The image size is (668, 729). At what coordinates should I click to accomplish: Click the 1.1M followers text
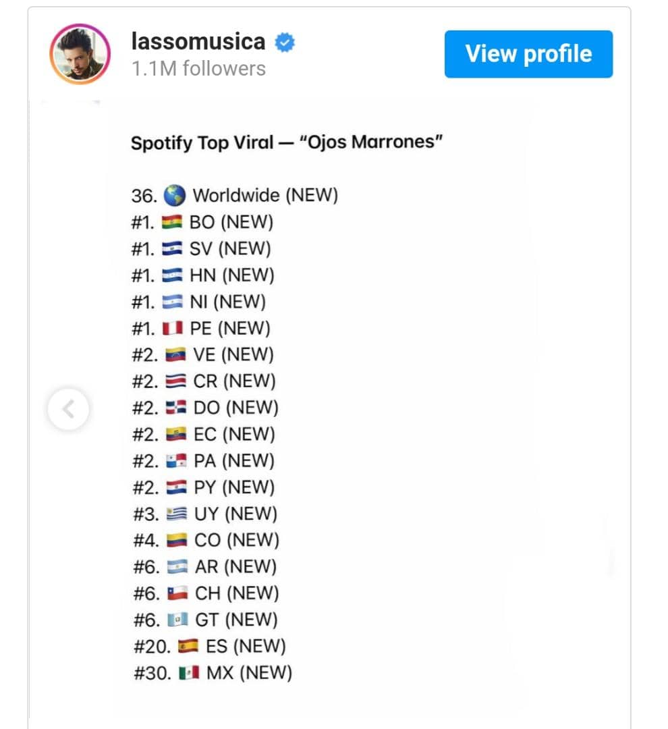click(198, 68)
